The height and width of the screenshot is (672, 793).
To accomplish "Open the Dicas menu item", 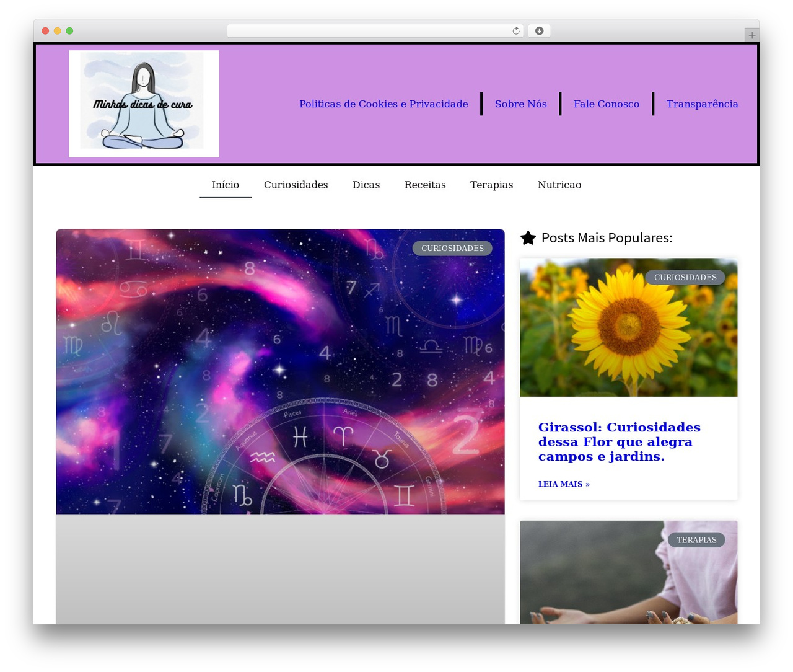I will pyautogui.click(x=366, y=185).
